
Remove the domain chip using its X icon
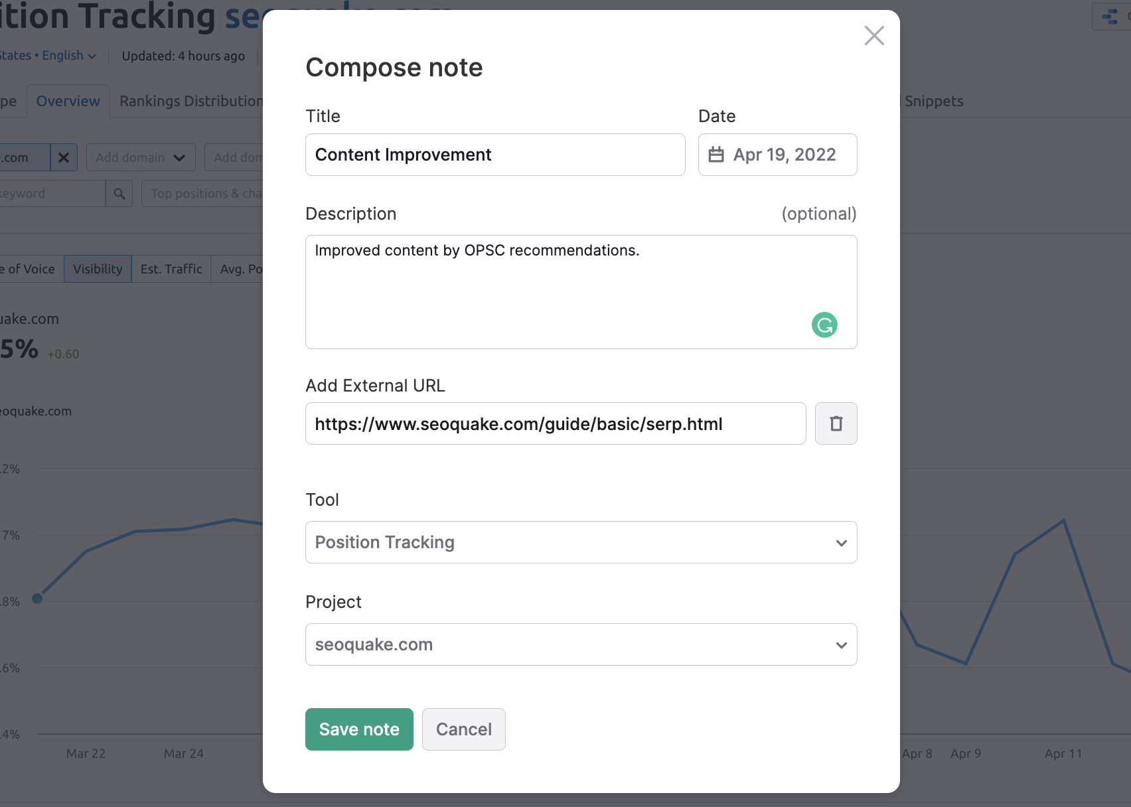click(x=64, y=157)
